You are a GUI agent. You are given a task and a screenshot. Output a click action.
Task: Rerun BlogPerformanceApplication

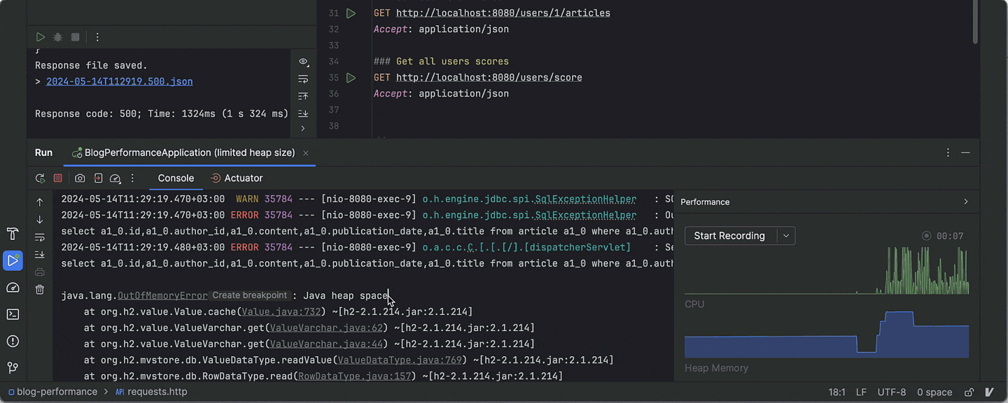pyautogui.click(x=40, y=178)
